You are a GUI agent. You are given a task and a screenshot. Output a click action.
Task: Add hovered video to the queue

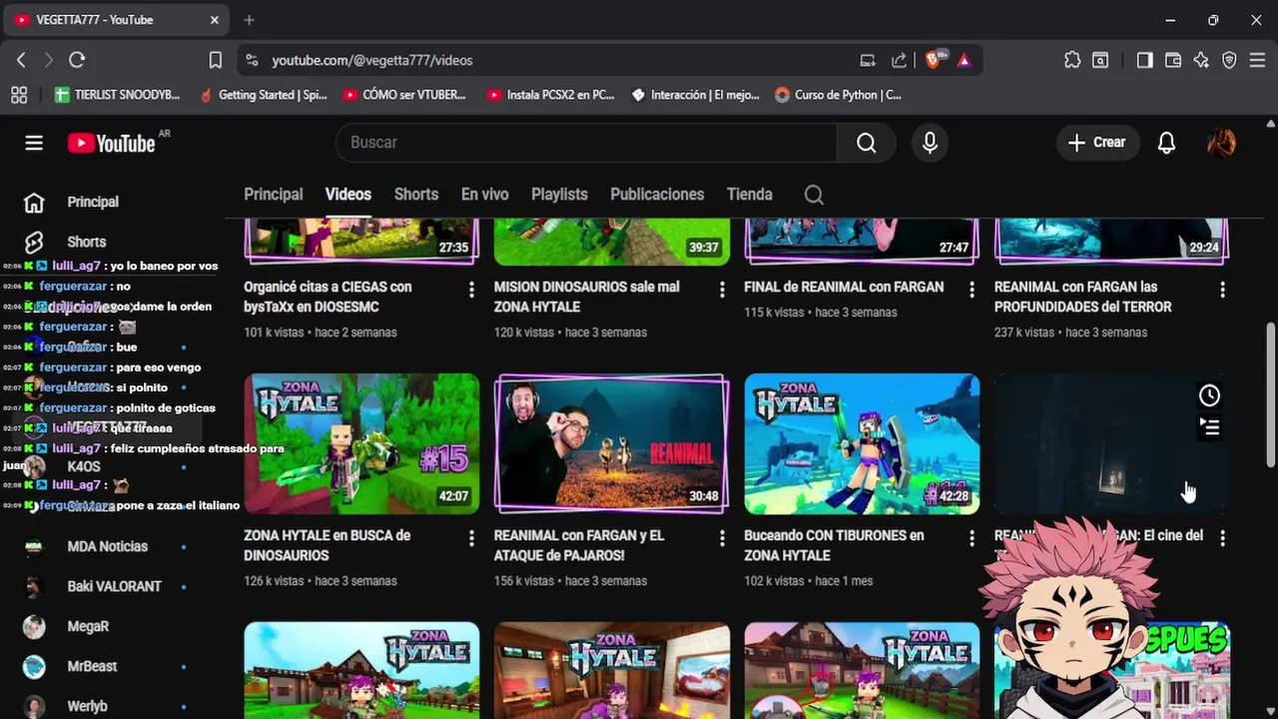1209,427
